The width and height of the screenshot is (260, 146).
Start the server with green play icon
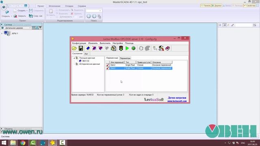(x=127, y=48)
